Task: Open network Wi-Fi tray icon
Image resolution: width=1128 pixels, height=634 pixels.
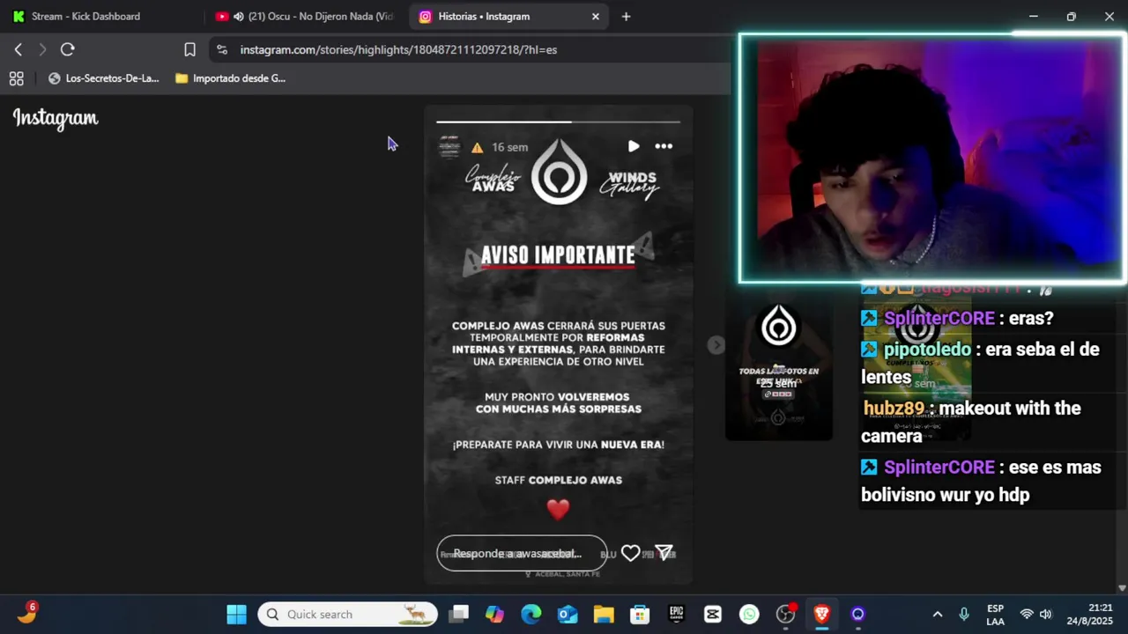Action: tap(1027, 614)
